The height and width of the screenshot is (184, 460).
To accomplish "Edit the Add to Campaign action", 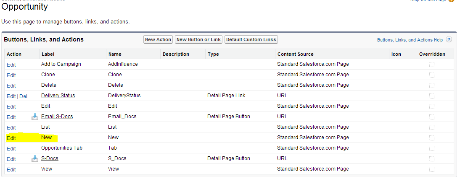I will pyautogui.click(x=11, y=65).
